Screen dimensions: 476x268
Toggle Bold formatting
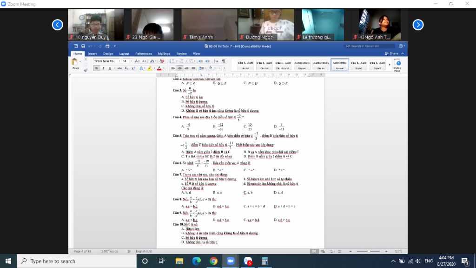(97, 68)
